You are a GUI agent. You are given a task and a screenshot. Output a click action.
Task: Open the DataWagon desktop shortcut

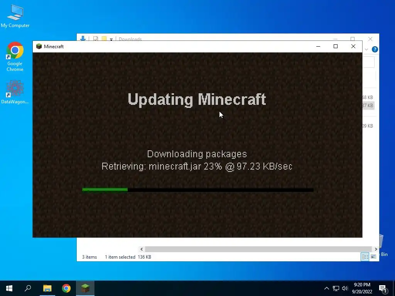15,92
